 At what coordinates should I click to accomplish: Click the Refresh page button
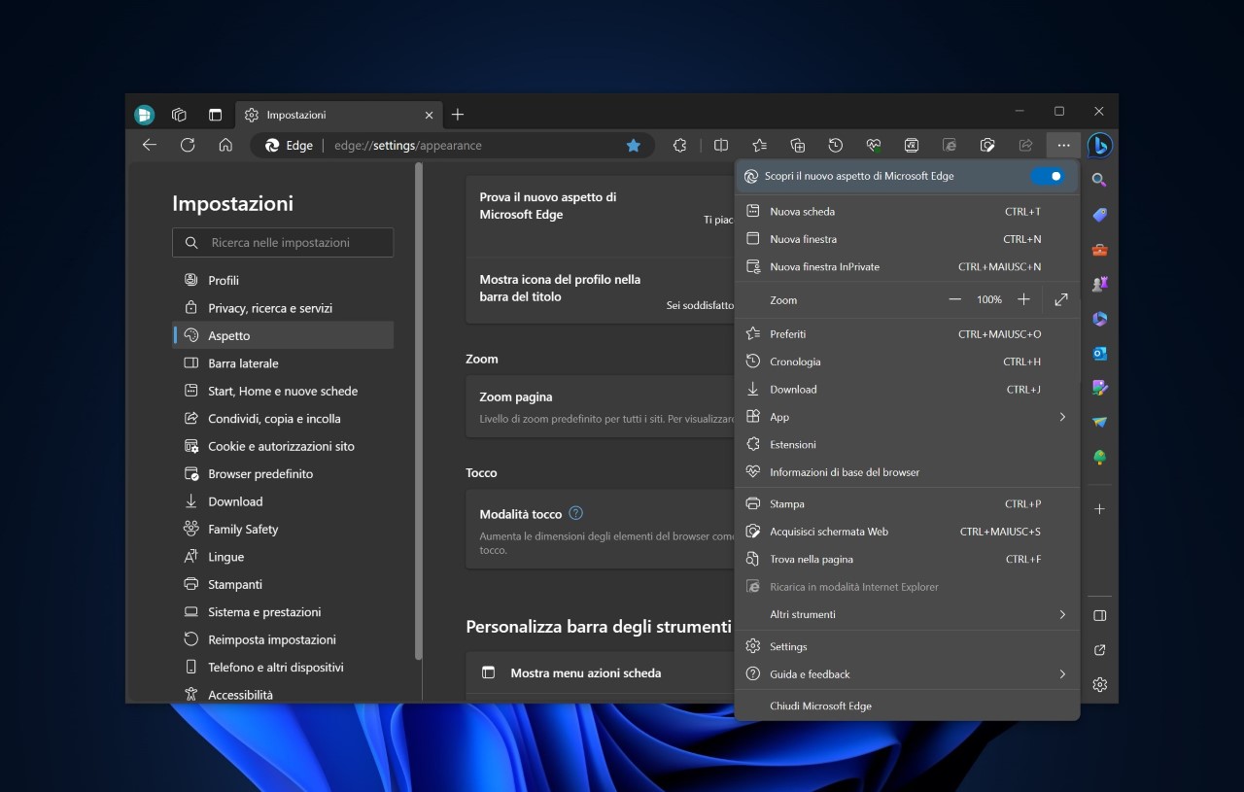tap(188, 145)
